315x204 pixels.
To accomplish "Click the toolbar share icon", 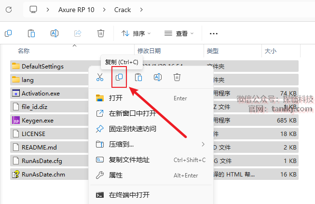I will pyautogui.click(x=78, y=33).
